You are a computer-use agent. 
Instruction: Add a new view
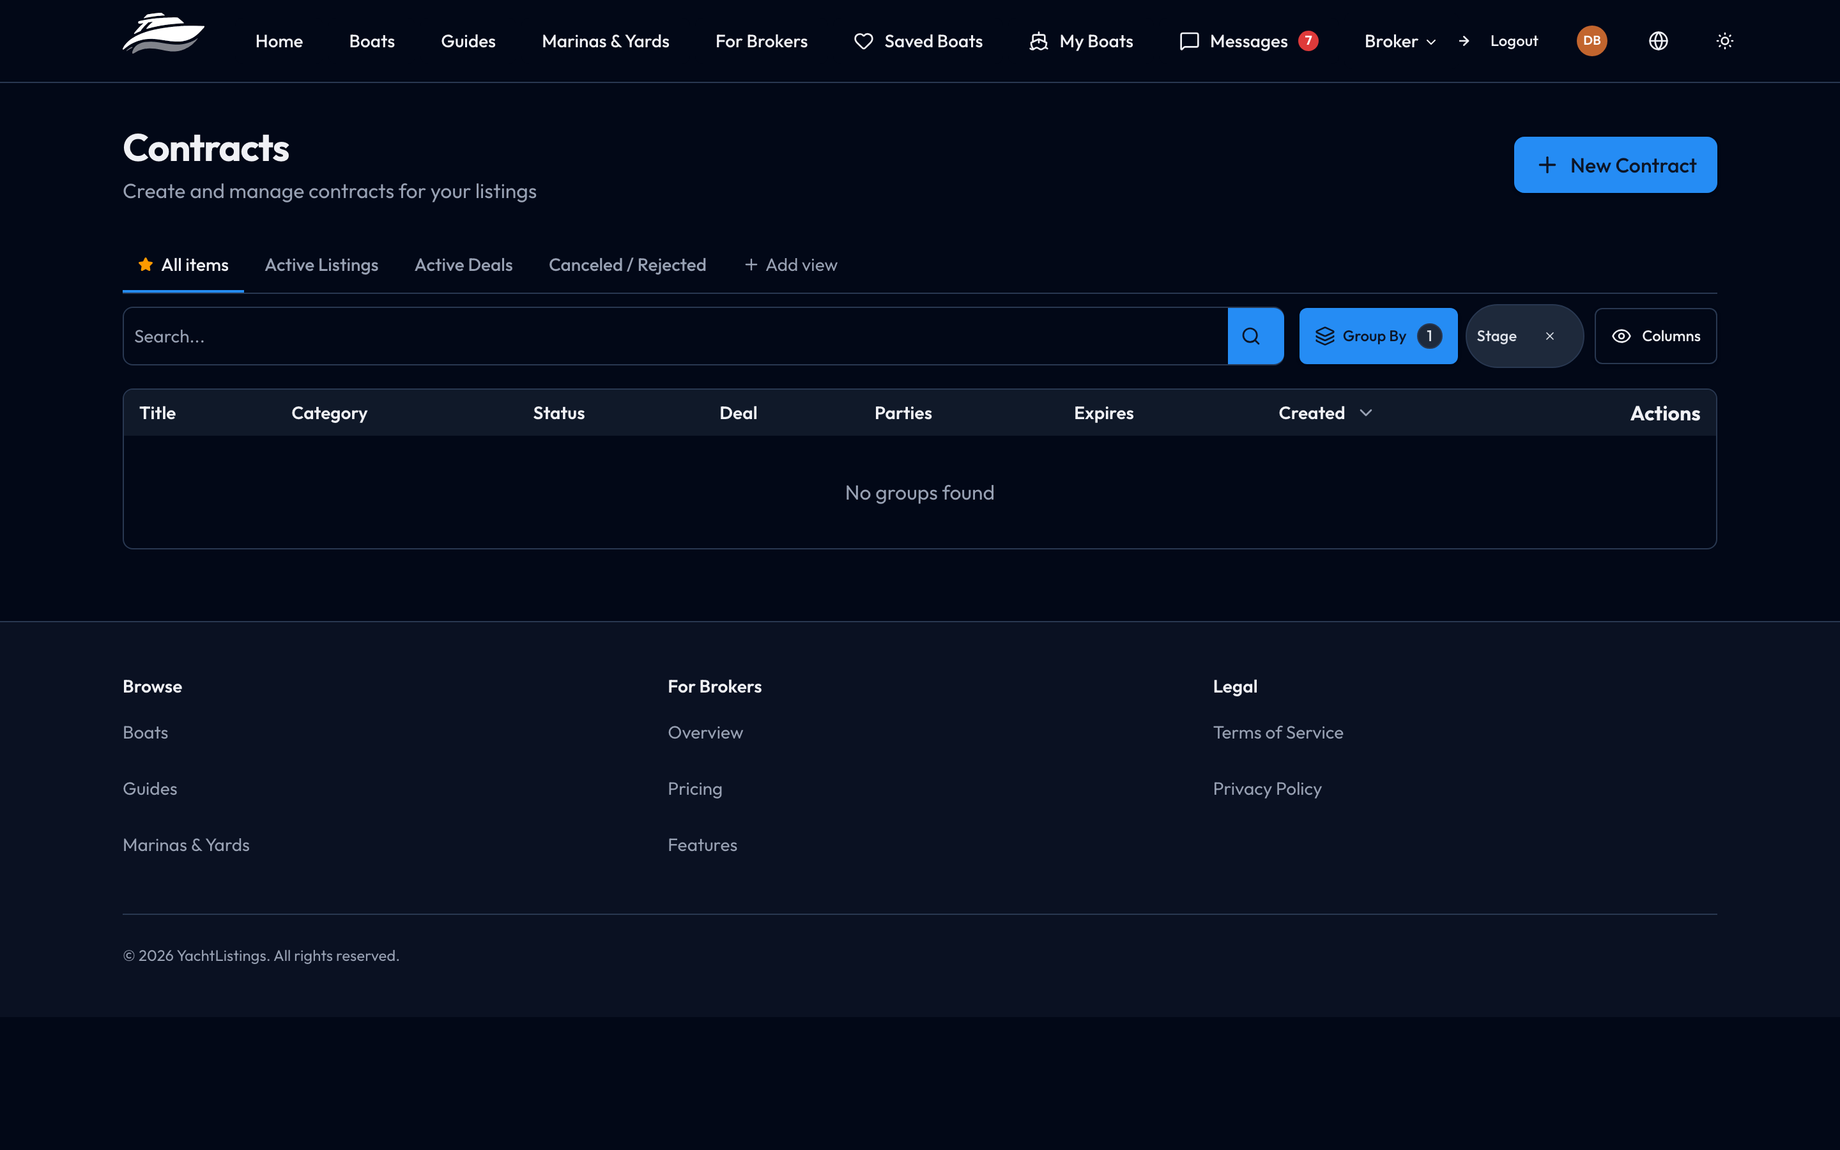(x=791, y=264)
